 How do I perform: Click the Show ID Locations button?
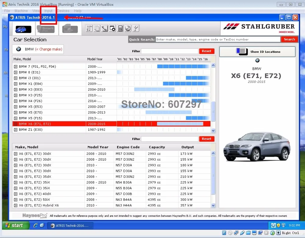tap(257, 52)
